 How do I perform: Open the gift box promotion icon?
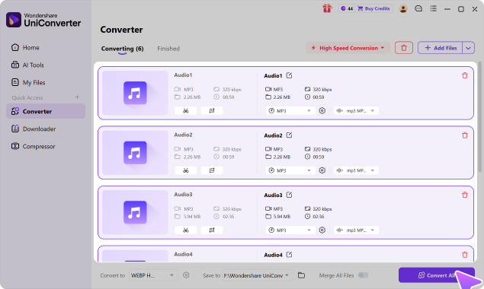(327, 8)
